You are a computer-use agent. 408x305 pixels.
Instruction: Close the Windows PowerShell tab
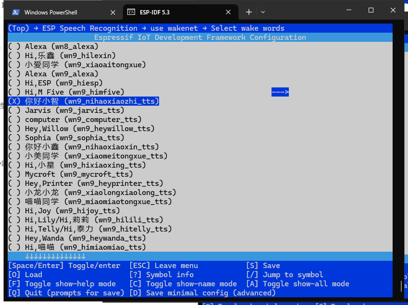113,12
